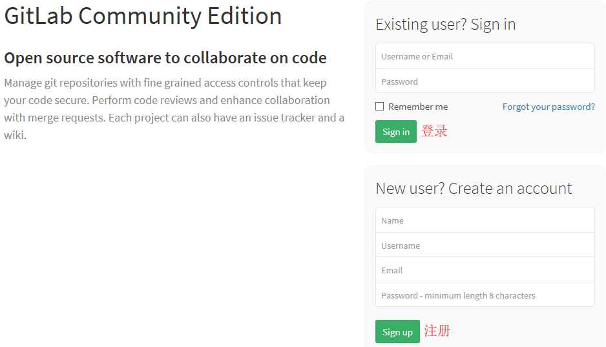Image resolution: width=606 pixels, height=347 pixels.
Task: Click the Remember me label text
Action: (x=418, y=107)
